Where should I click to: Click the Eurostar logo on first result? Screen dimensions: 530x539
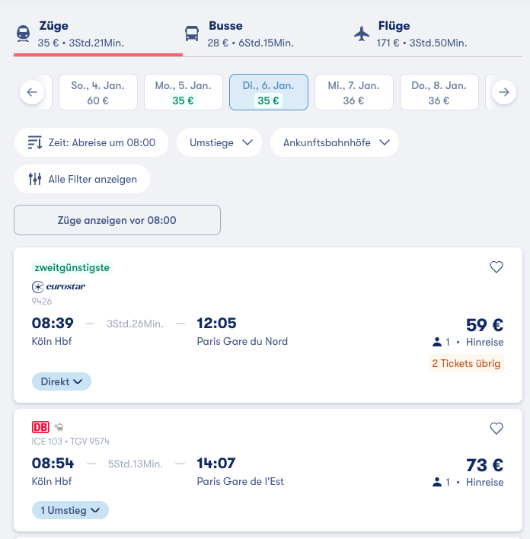point(59,286)
